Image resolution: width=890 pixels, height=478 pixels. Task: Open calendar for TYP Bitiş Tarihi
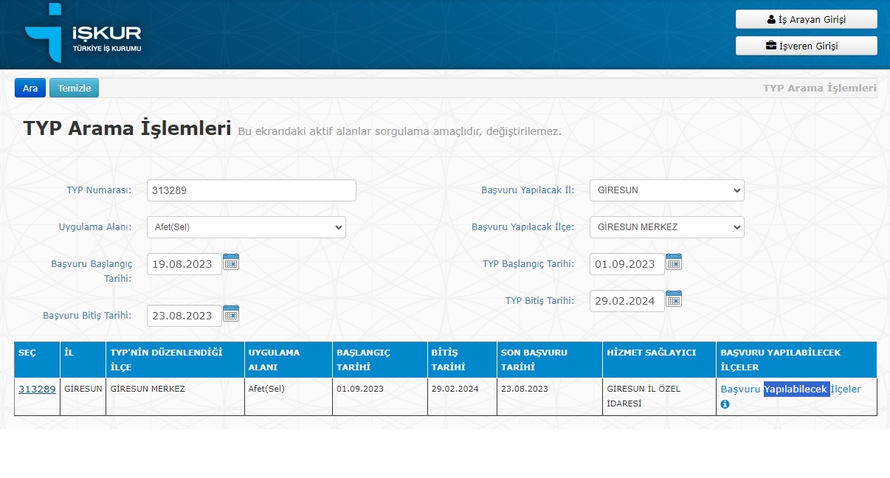[674, 299]
